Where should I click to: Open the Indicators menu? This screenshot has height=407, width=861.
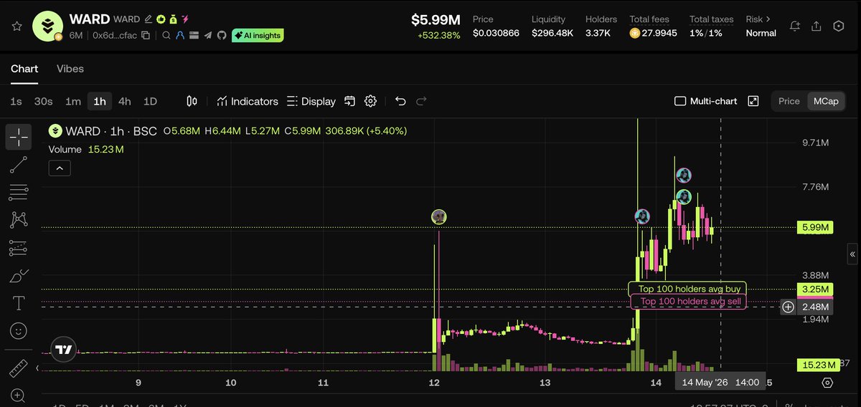coord(248,101)
